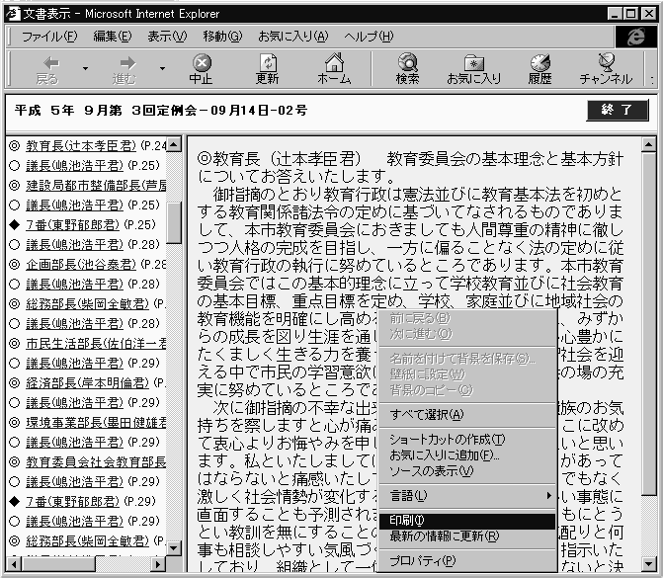Go to Home (ホーム) toolbar icon
Screen dimensions: 663x578
point(334,68)
